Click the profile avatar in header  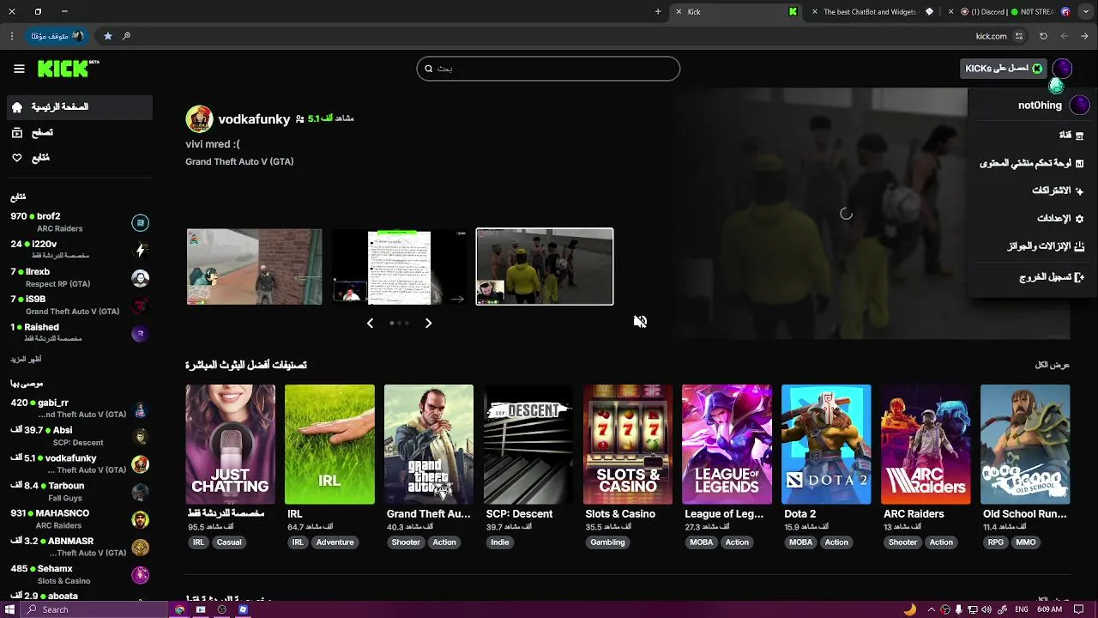click(1062, 69)
